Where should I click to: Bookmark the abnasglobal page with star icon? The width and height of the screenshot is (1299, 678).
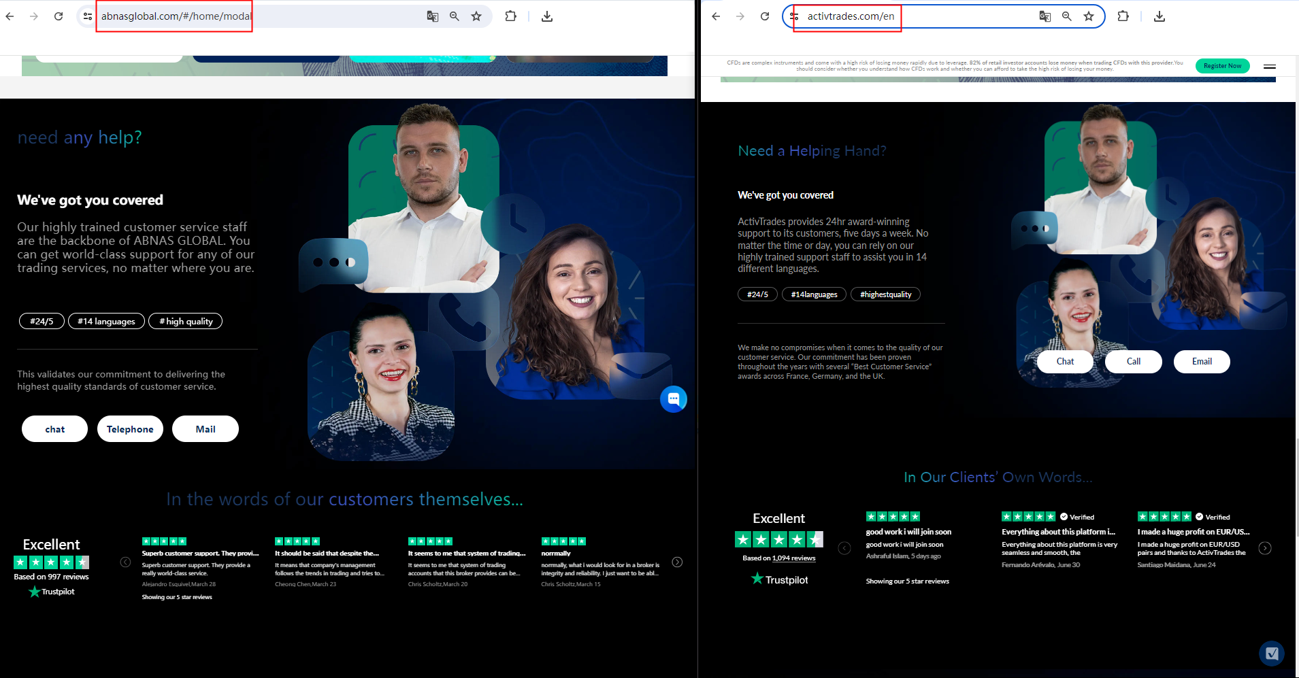pos(476,16)
